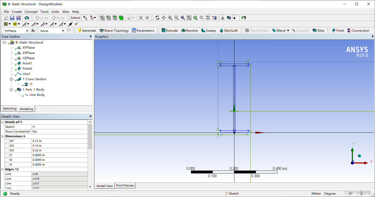Viewport: 375px width, 197px height.
Task: Open the None sketch dropdown
Action: tap(63, 31)
